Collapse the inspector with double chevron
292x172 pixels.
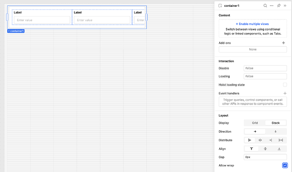pos(285,6)
